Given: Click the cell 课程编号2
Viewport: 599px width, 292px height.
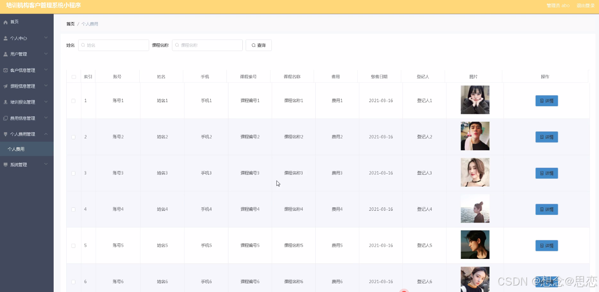Looking at the screenshot, I should coord(250,137).
